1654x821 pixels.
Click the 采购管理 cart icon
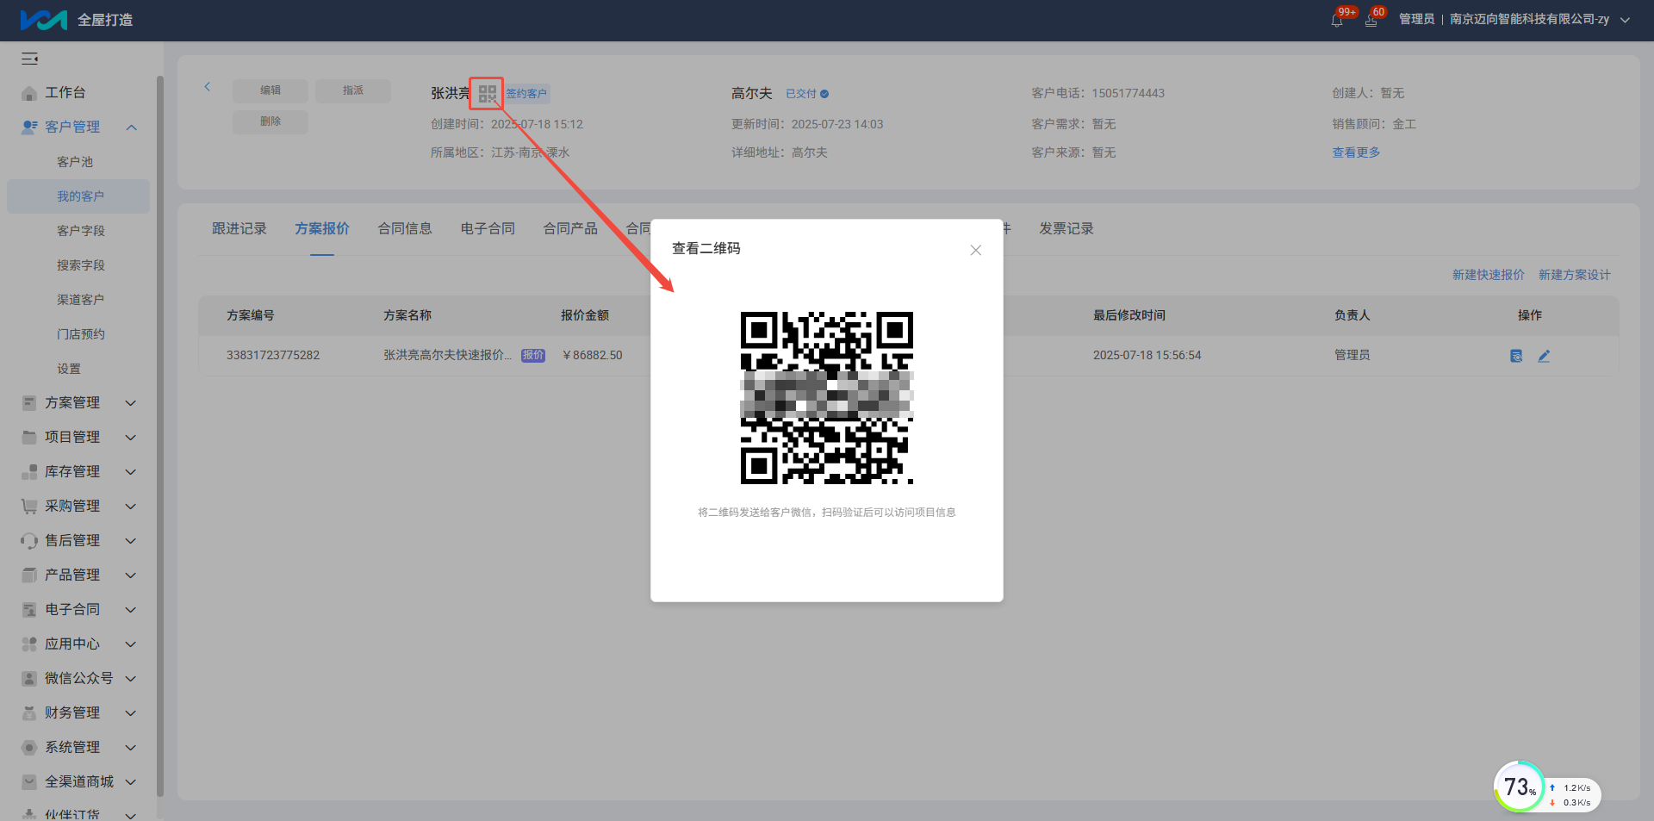29,507
